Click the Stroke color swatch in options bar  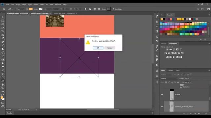pyautogui.click(x=41, y=9)
